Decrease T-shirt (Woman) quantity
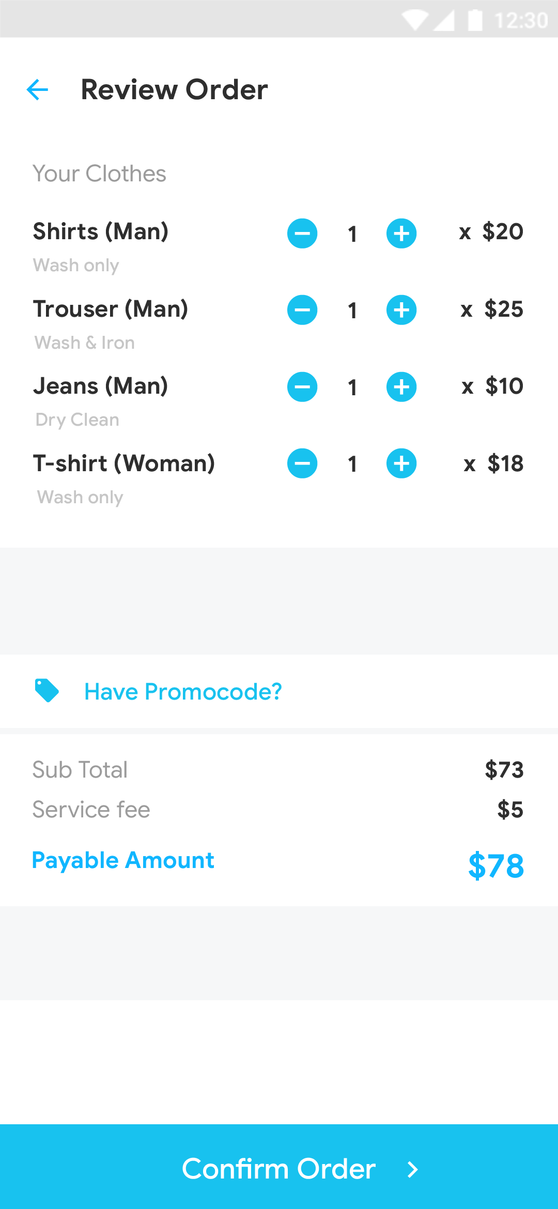 click(302, 464)
